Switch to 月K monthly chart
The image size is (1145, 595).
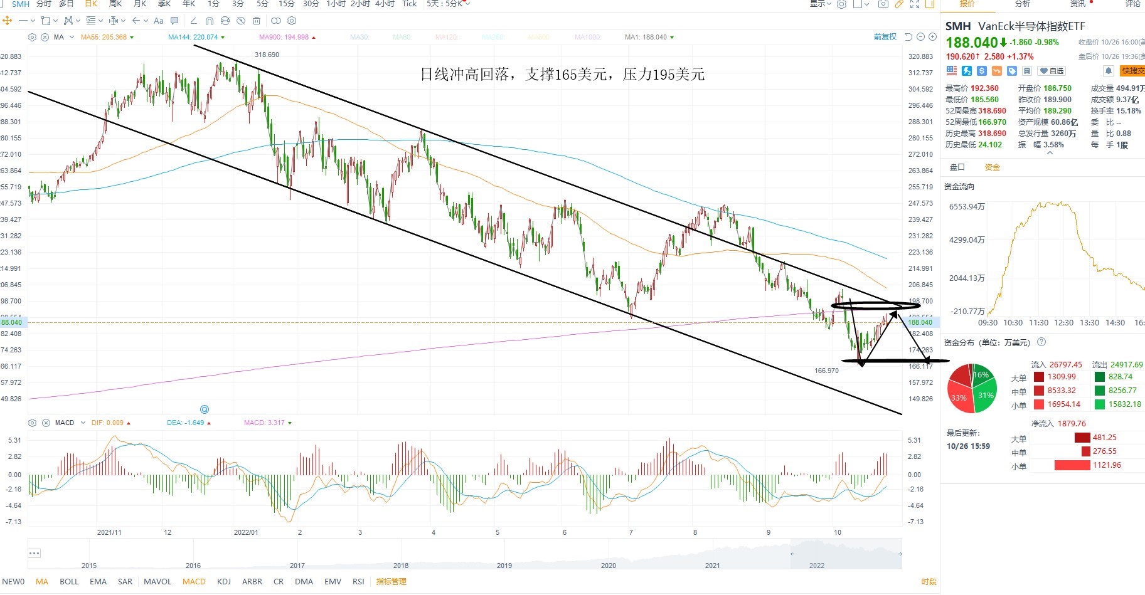[x=140, y=4]
